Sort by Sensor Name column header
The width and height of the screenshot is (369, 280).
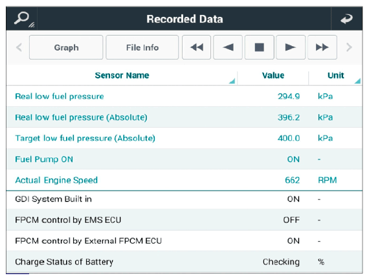[x=122, y=75]
